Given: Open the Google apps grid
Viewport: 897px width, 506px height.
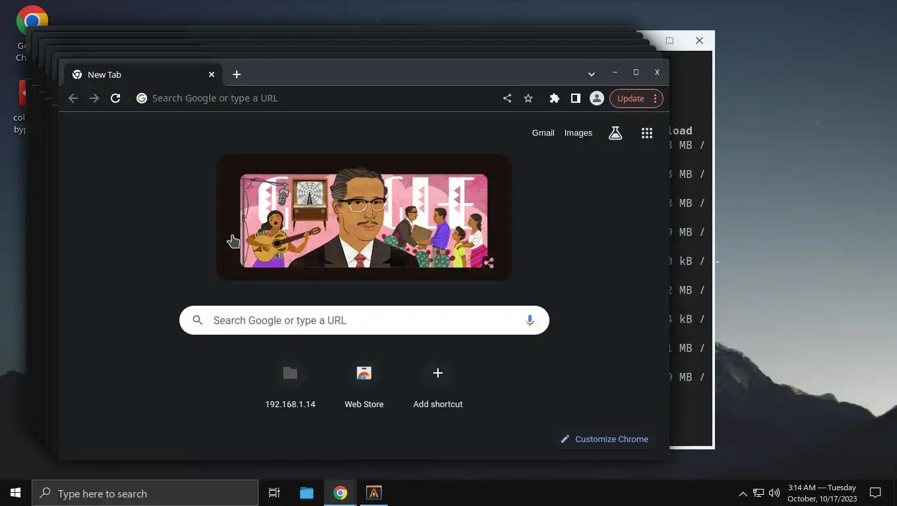Looking at the screenshot, I should [x=647, y=133].
